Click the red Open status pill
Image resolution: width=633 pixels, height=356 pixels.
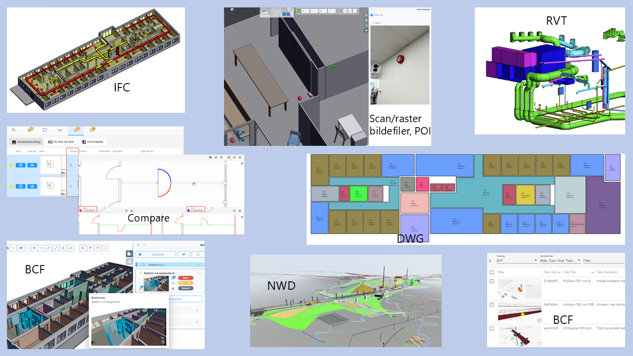click(185, 278)
